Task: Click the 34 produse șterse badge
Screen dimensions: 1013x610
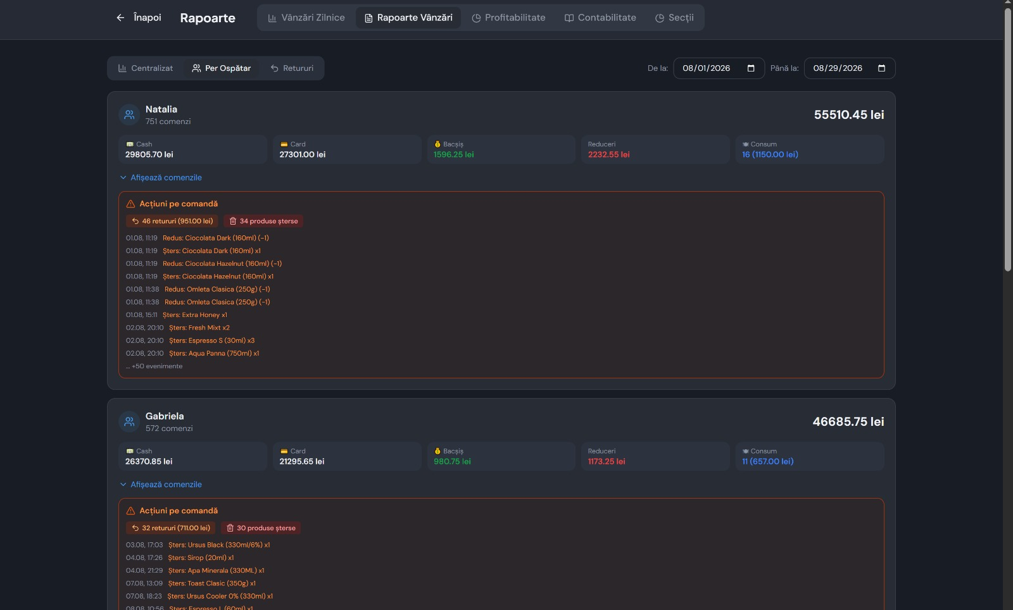Action: tap(263, 221)
